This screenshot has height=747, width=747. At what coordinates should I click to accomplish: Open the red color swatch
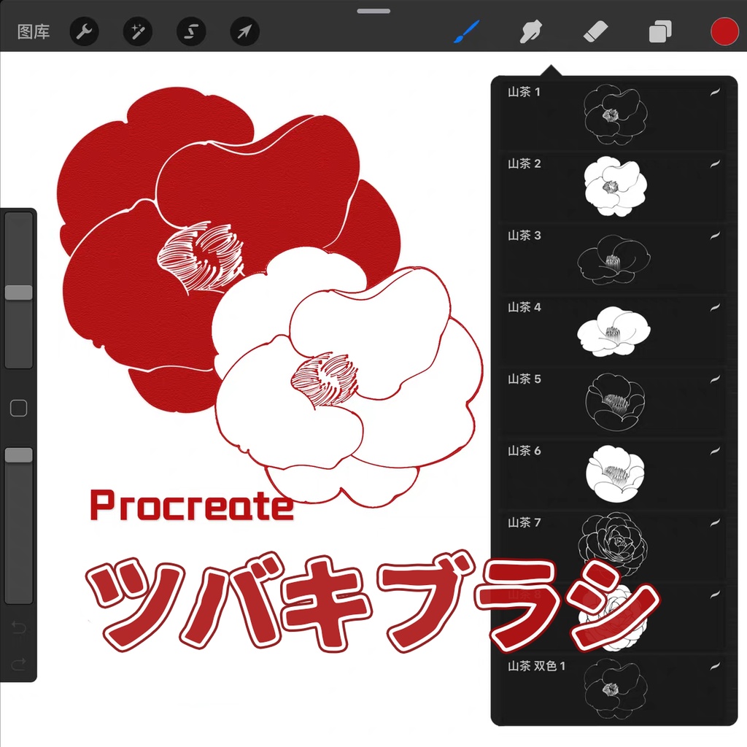724,31
